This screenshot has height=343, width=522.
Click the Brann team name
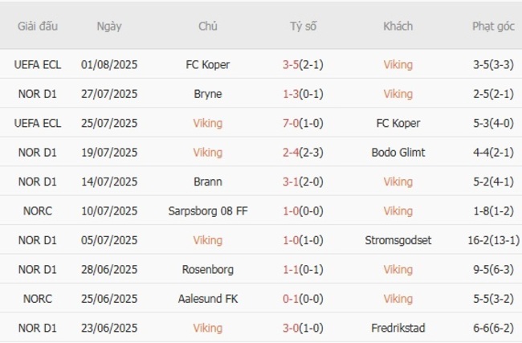208,182
